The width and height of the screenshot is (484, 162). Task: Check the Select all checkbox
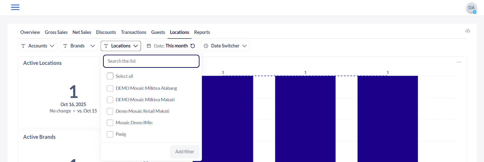click(110, 76)
